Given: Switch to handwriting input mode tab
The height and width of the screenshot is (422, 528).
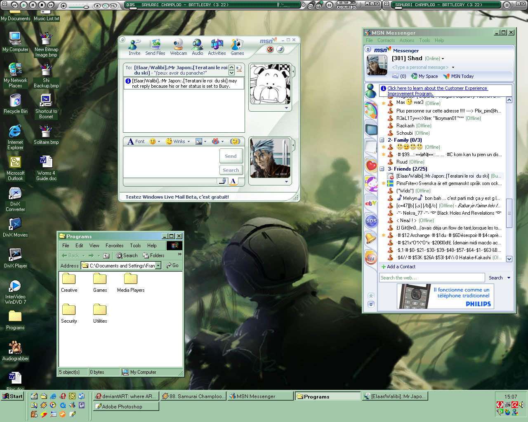Looking at the screenshot, I should [x=223, y=181].
